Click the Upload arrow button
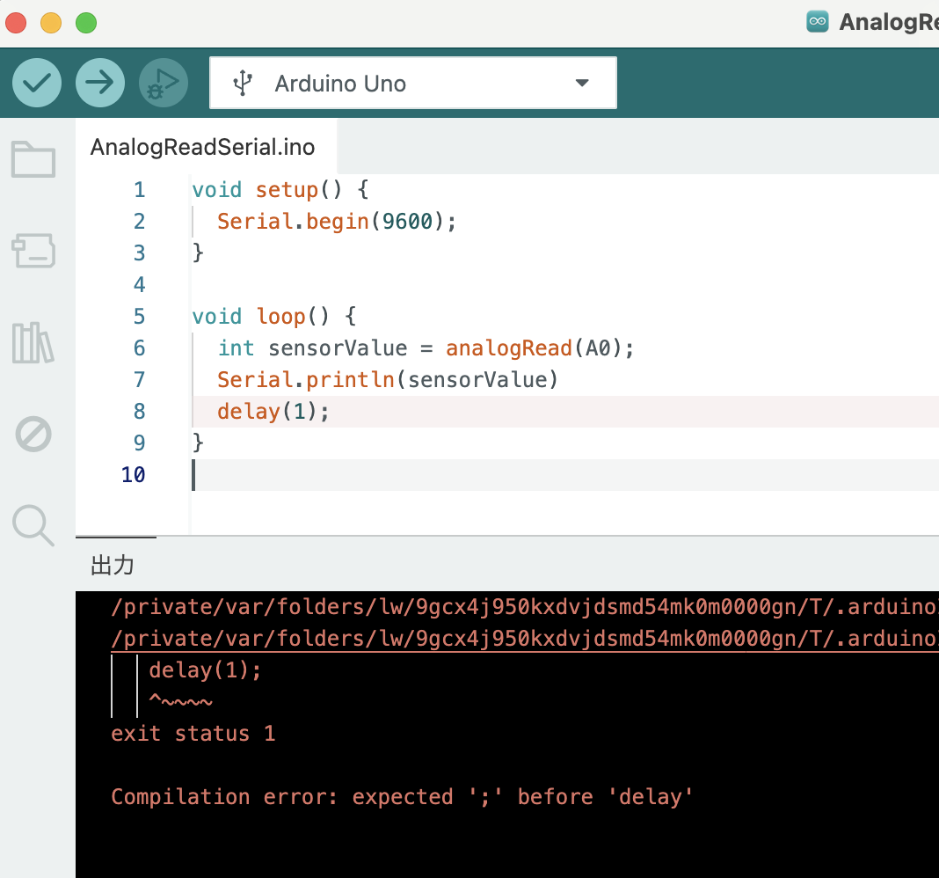This screenshot has height=878, width=939. [x=100, y=83]
